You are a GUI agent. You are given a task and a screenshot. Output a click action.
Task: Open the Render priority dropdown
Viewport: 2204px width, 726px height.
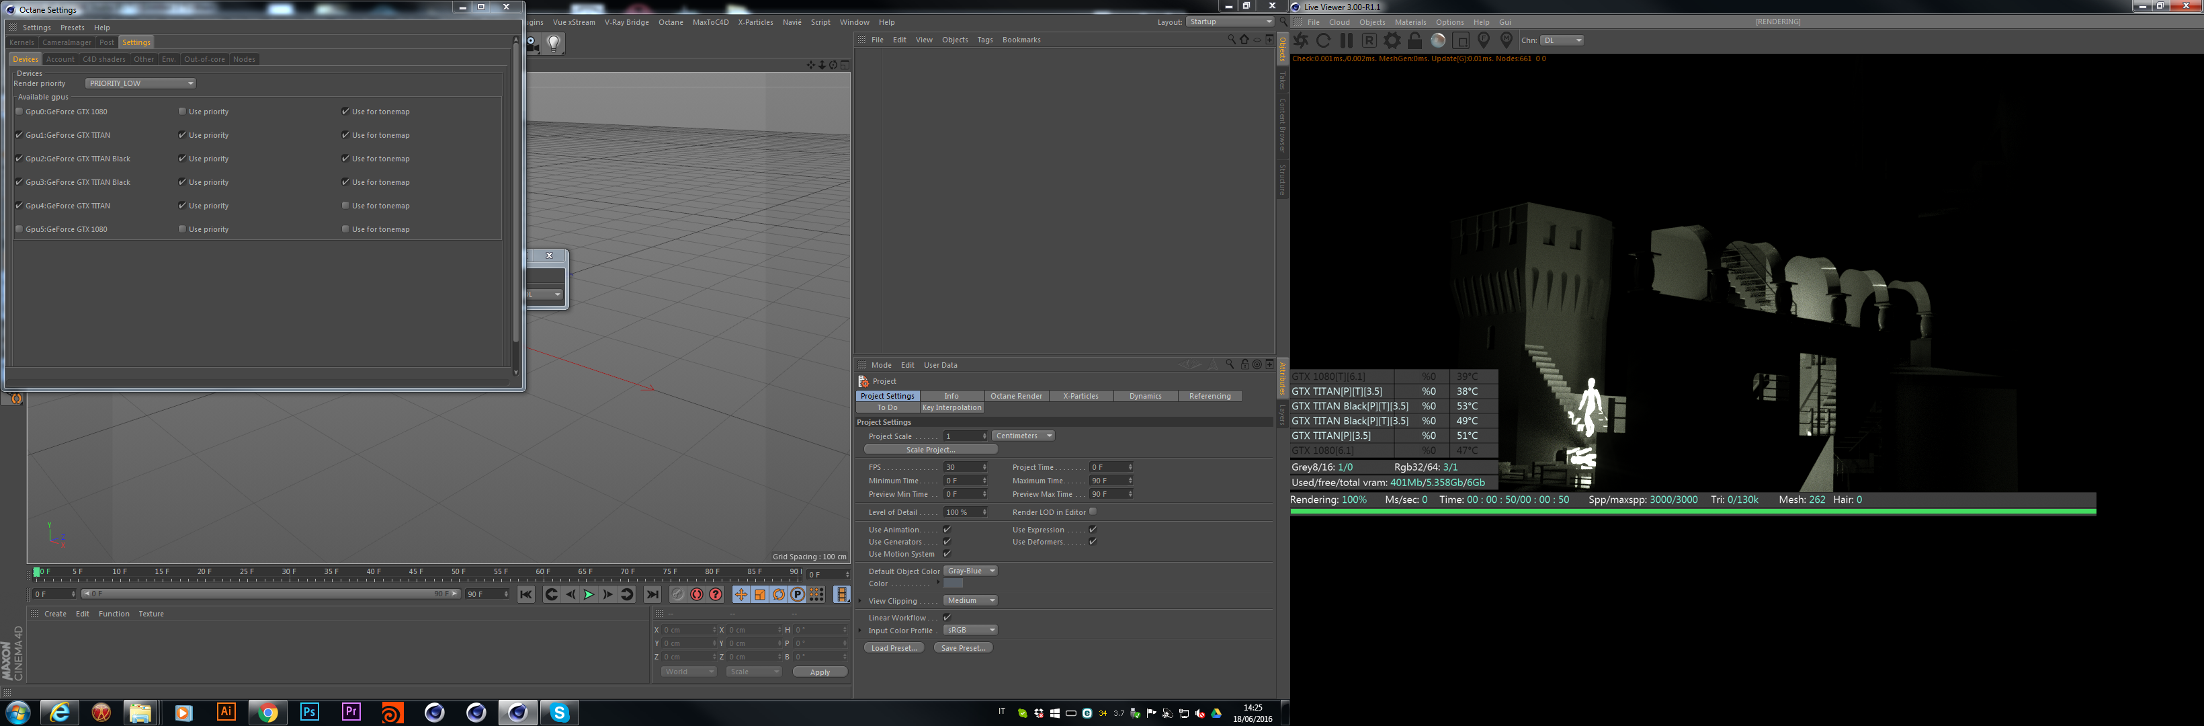point(141,83)
